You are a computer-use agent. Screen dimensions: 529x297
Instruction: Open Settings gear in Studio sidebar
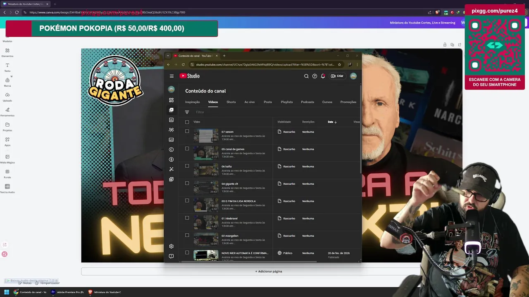click(171, 246)
